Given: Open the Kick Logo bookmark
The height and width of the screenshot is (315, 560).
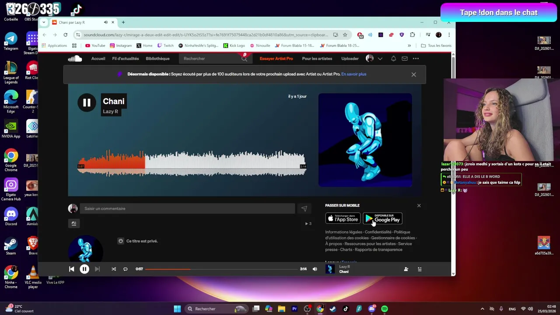Looking at the screenshot, I should (234, 45).
